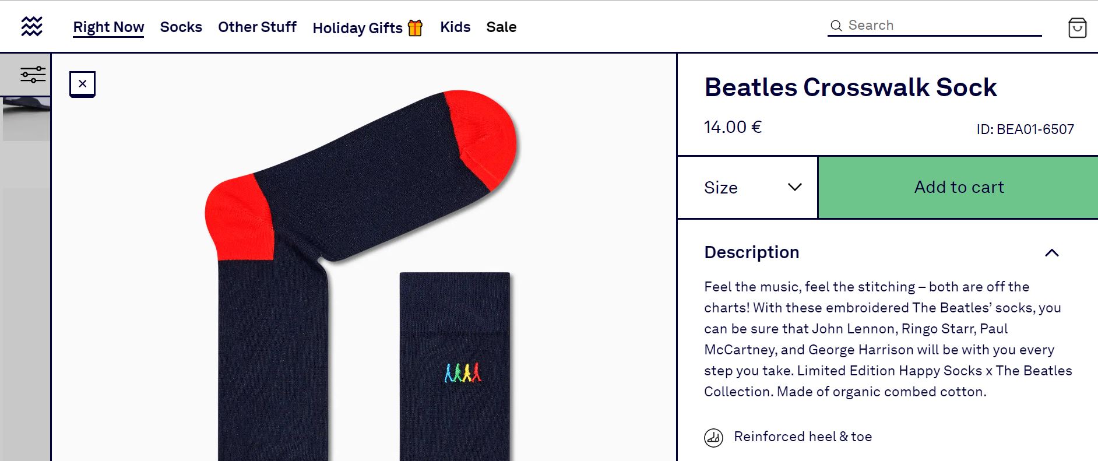The width and height of the screenshot is (1098, 461).
Task: Select the product thumbnail in left strip
Action: pyautogui.click(x=26, y=119)
